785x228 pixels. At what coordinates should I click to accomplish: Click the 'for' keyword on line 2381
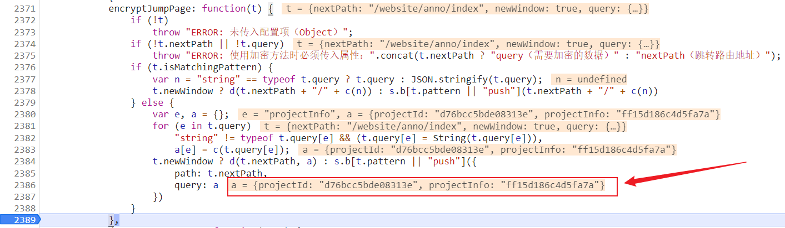(x=160, y=126)
